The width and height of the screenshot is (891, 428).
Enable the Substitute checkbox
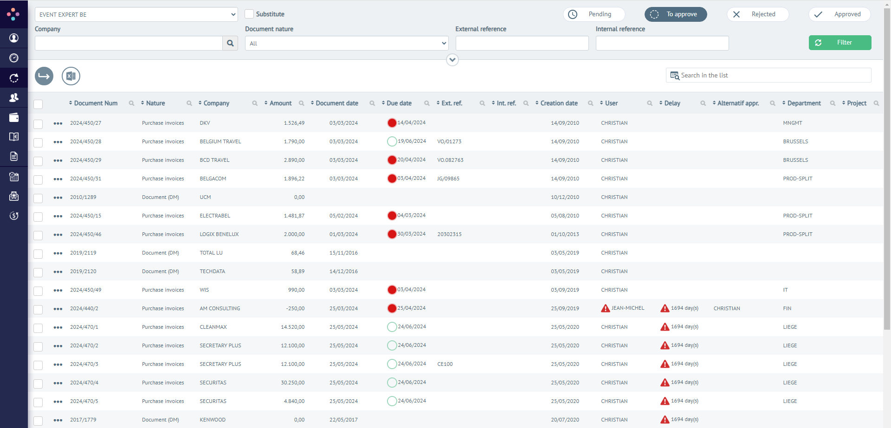click(250, 14)
